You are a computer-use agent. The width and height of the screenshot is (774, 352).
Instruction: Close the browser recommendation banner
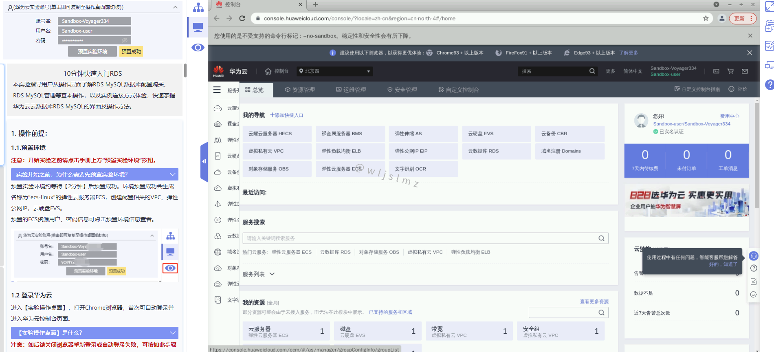click(750, 53)
